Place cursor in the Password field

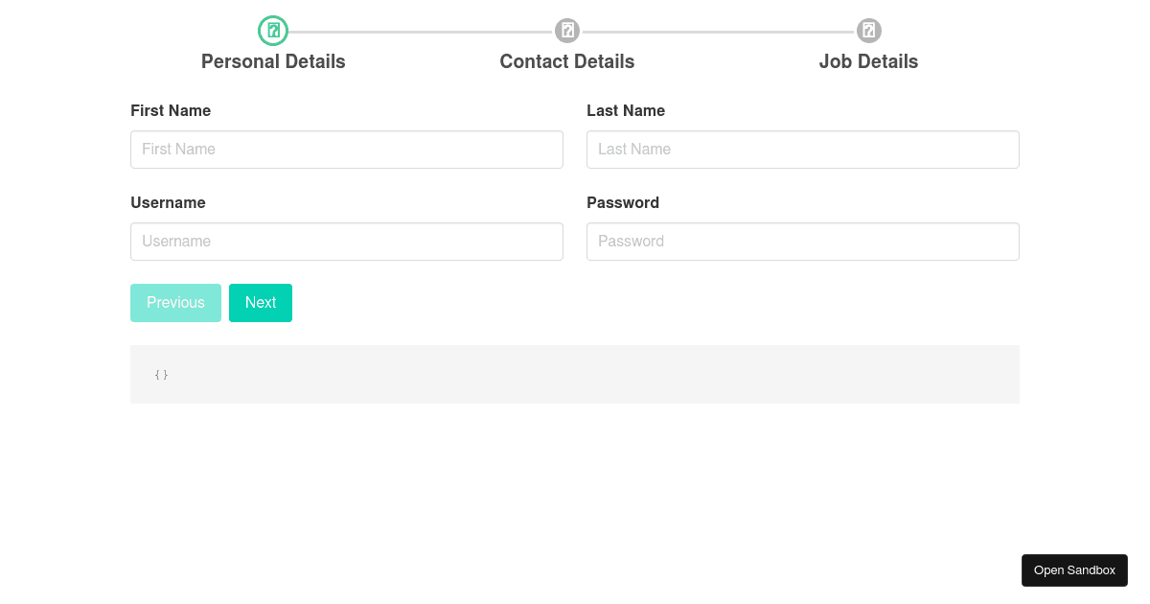(x=802, y=242)
